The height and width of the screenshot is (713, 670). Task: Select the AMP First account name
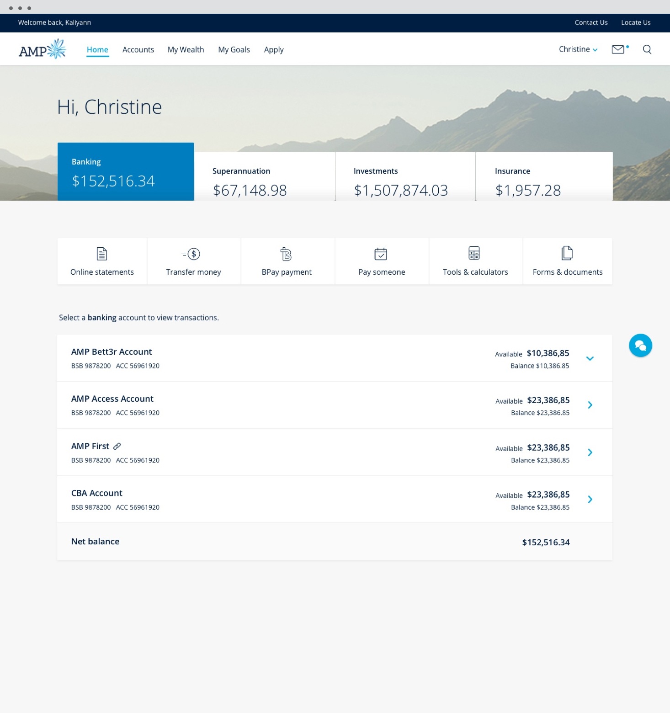[x=90, y=446]
